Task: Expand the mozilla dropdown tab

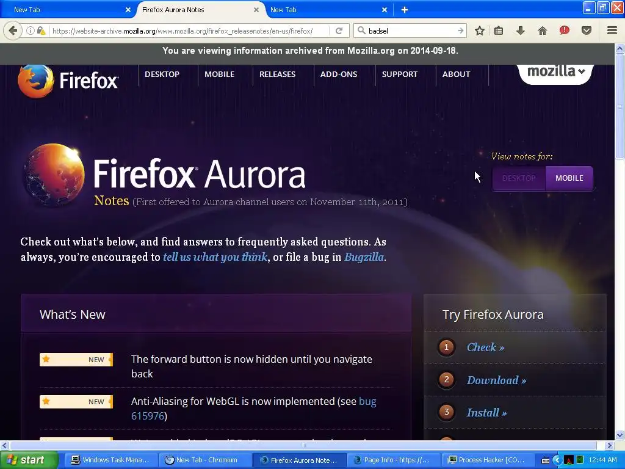Action: pyautogui.click(x=555, y=73)
